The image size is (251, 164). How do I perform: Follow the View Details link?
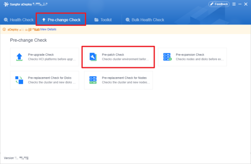pos(48,30)
